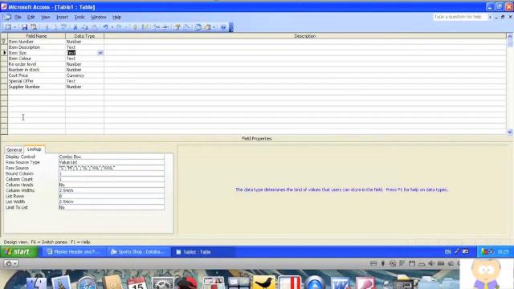This screenshot has height=289, width=514.
Task: Click the Primary Key icon
Action: click(135, 27)
